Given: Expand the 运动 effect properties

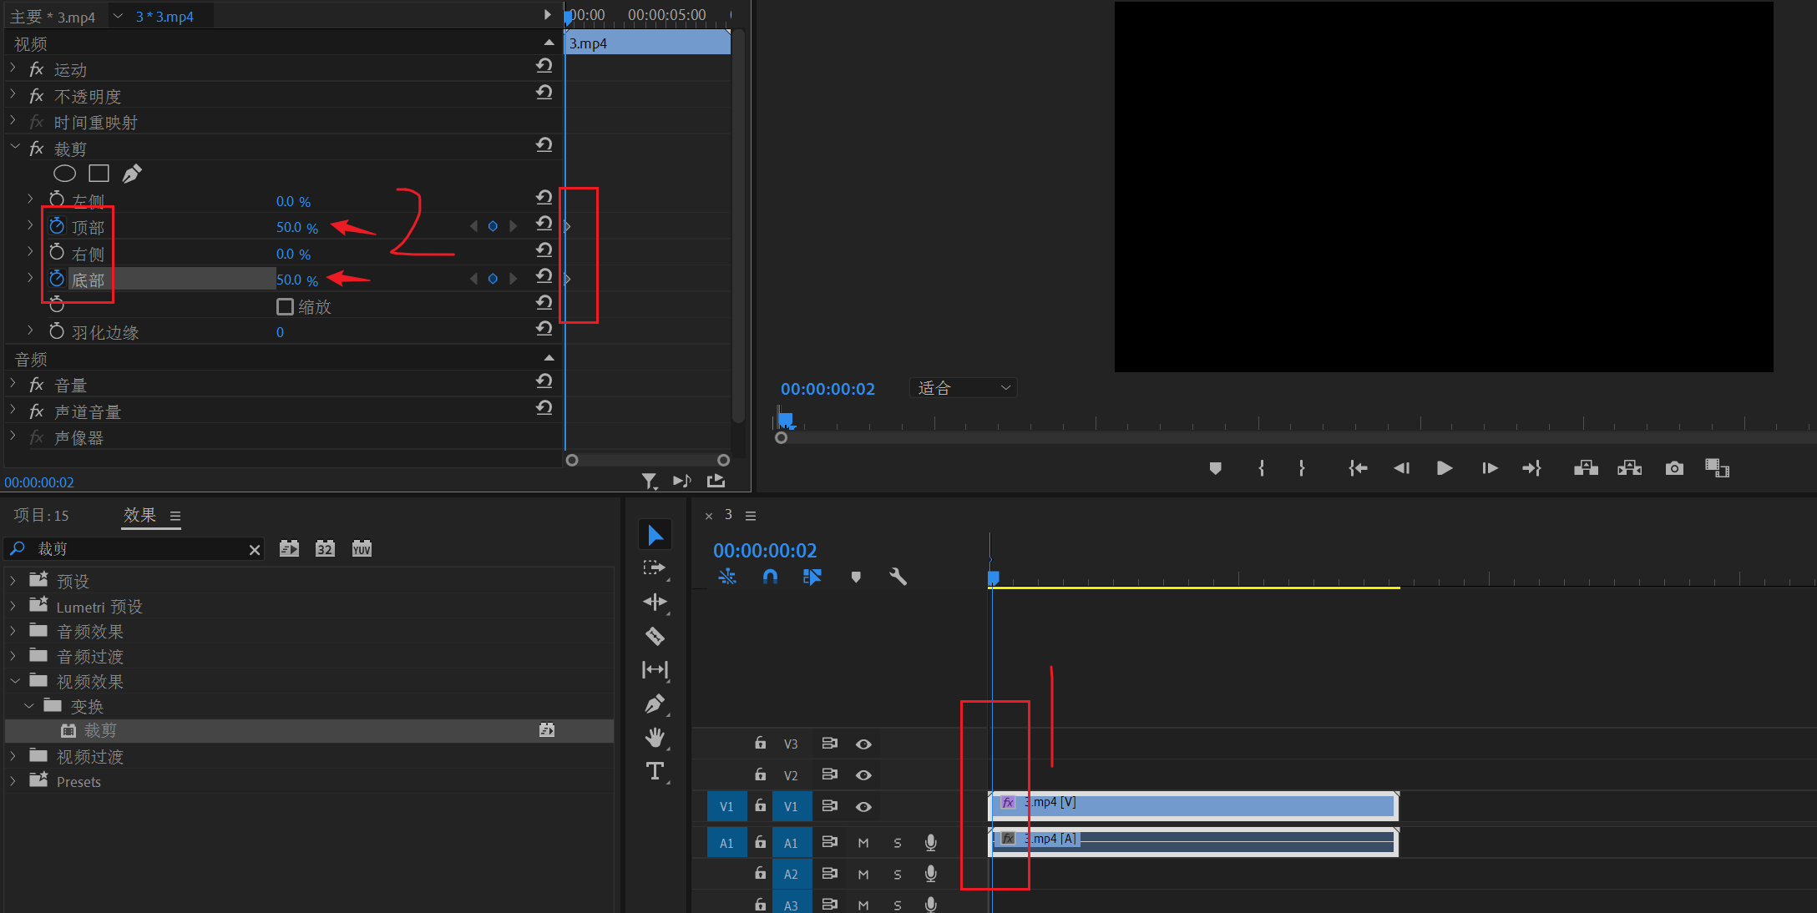Looking at the screenshot, I should point(13,67).
